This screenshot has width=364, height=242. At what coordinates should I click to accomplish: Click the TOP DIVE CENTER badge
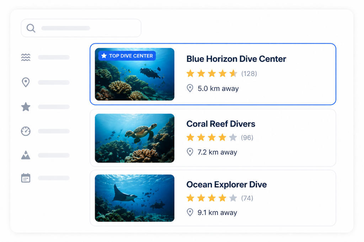127,56
